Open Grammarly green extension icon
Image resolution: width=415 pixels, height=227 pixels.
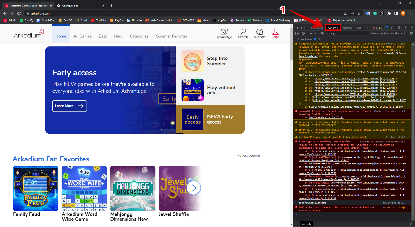click(375, 13)
